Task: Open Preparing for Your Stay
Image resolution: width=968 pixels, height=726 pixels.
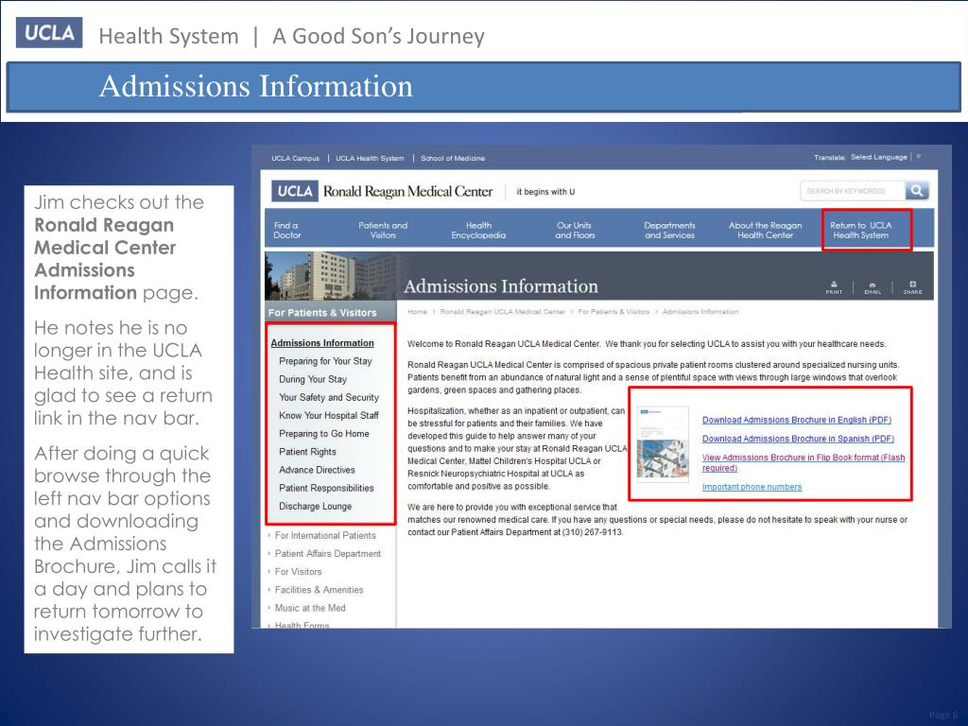Action: pos(325,361)
